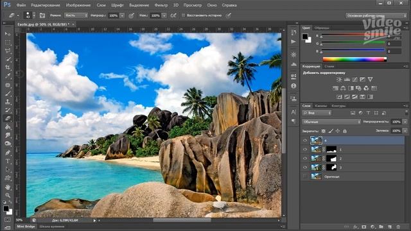411x231 pixels.
Task: Select the Hand tool
Action: (8, 187)
